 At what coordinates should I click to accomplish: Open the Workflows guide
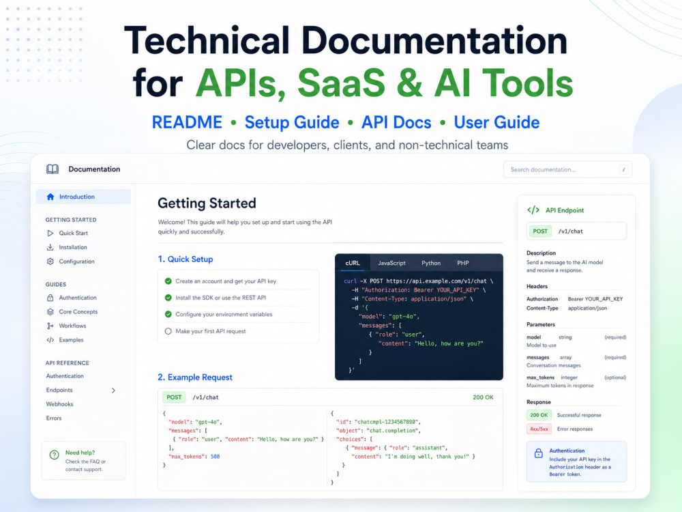(x=73, y=326)
